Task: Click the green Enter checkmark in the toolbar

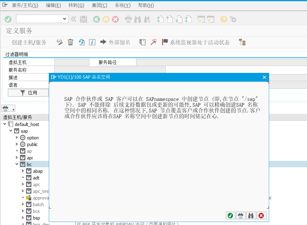Action: pyautogui.click(x=8, y=19)
